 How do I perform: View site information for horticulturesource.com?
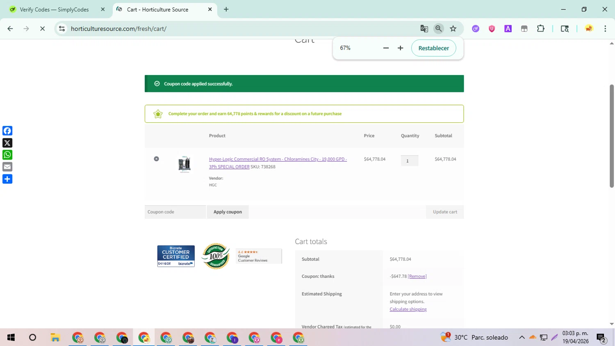(x=62, y=29)
